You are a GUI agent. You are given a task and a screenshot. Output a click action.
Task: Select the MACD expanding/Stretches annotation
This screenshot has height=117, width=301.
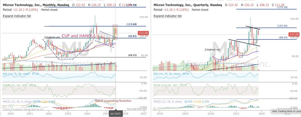113,100
